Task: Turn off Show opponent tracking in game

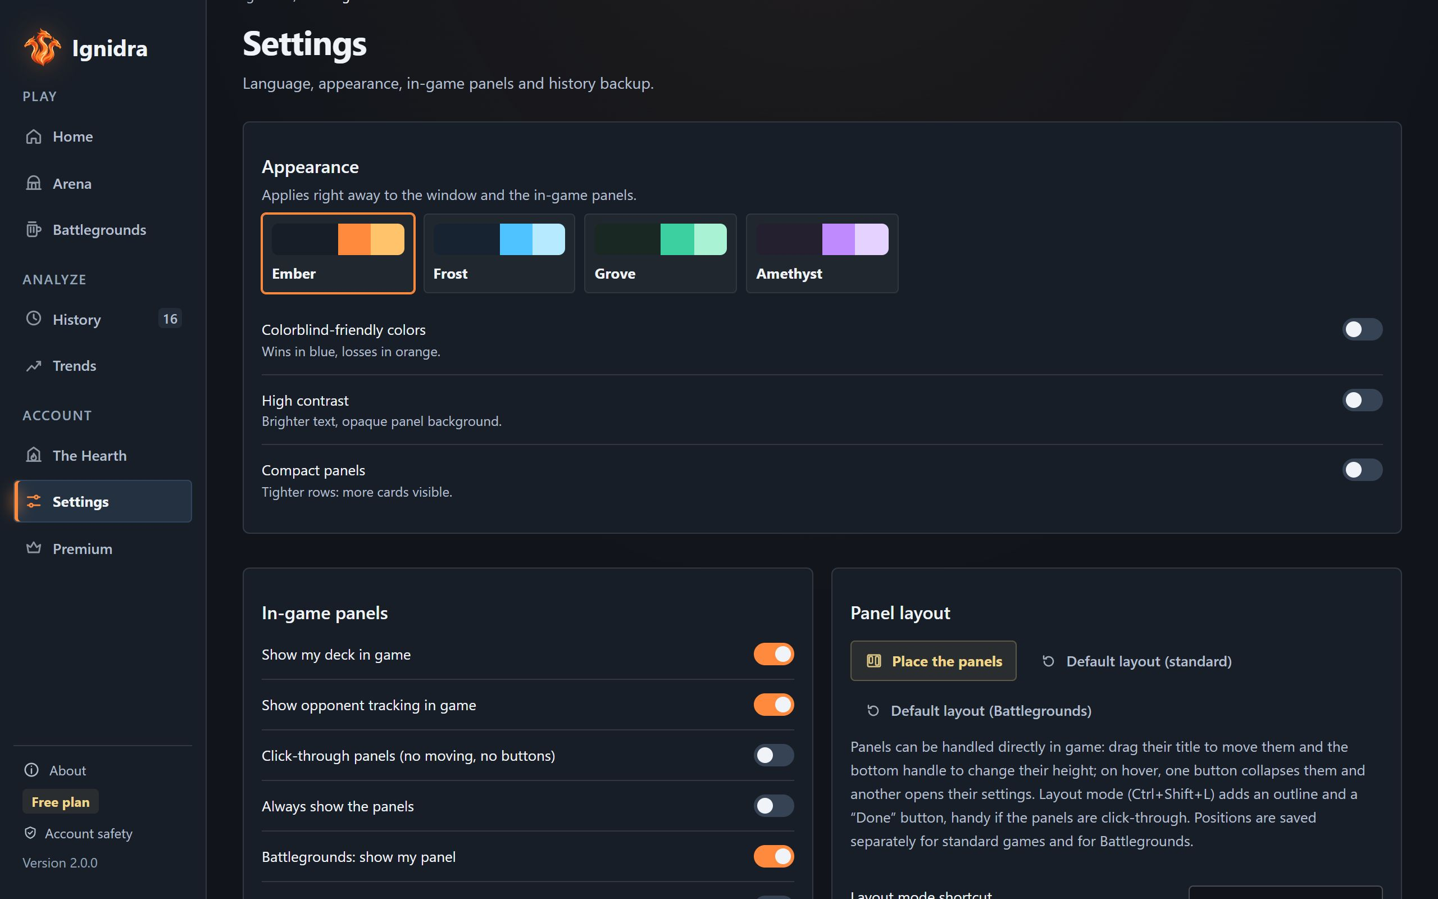Action: point(773,705)
